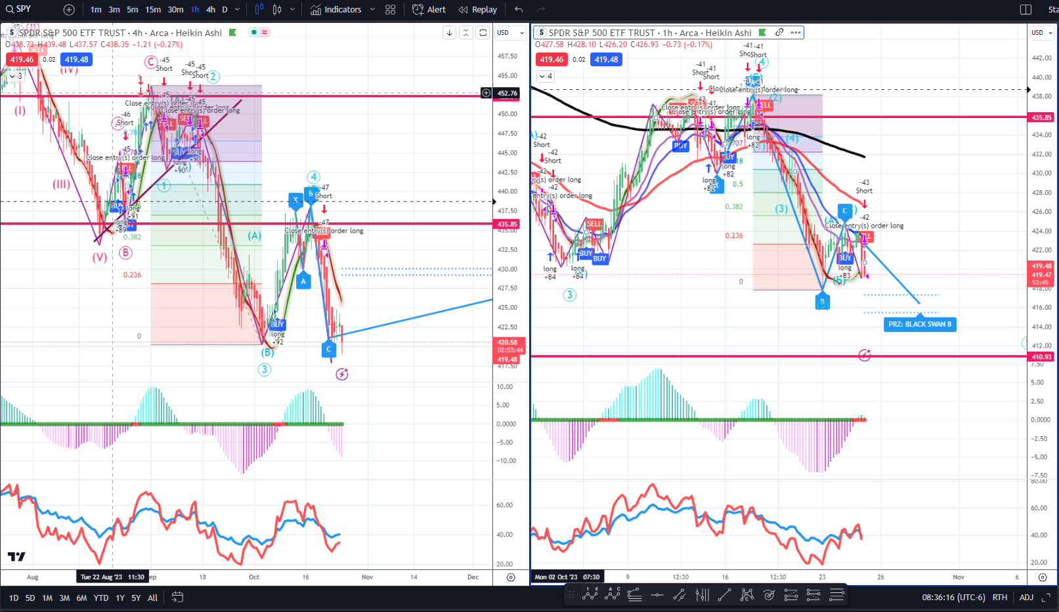Collapse the left chart pane
This screenshot has width=1059, height=612.
pyautogui.click(x=466, y=33)
